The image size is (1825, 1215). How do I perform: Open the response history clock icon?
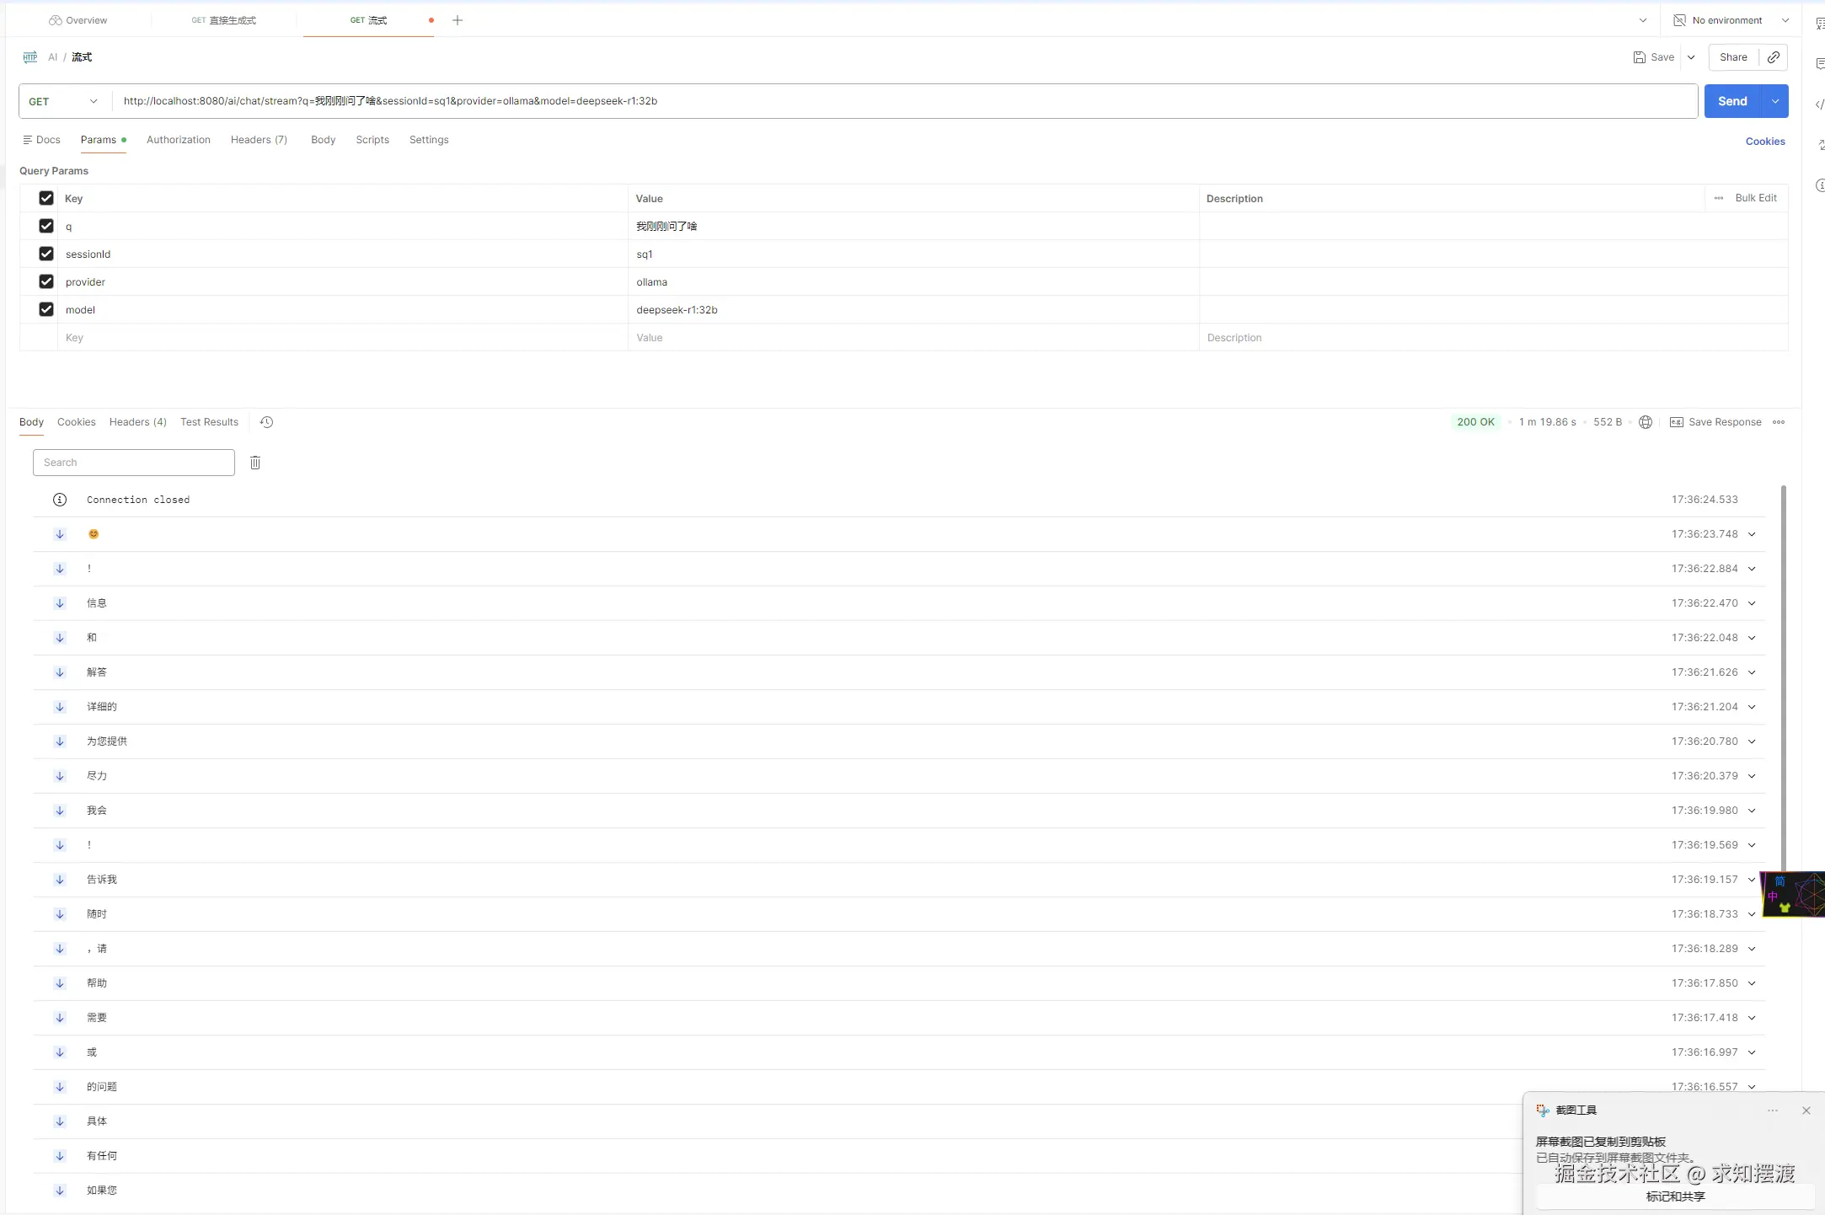tap(266, 422)
